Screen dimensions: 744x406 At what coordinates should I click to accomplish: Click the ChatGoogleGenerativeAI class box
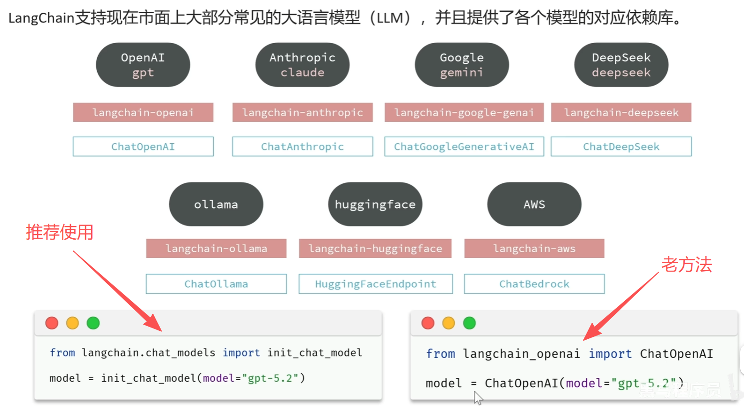464,147
